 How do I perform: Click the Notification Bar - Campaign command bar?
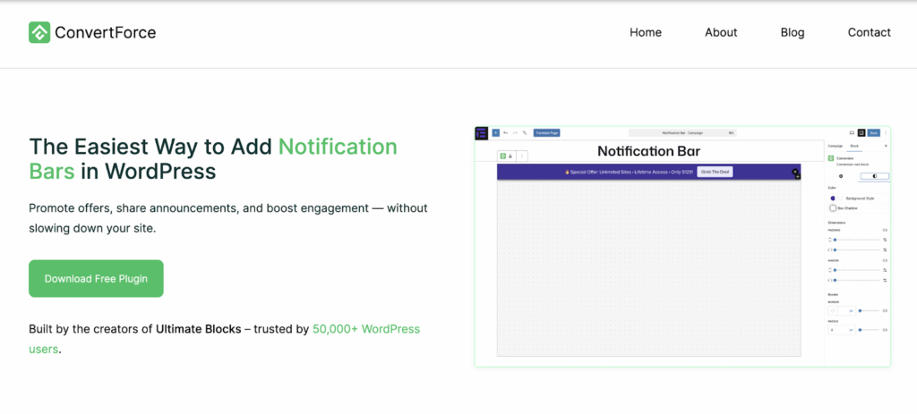click(x=682, y=133)
